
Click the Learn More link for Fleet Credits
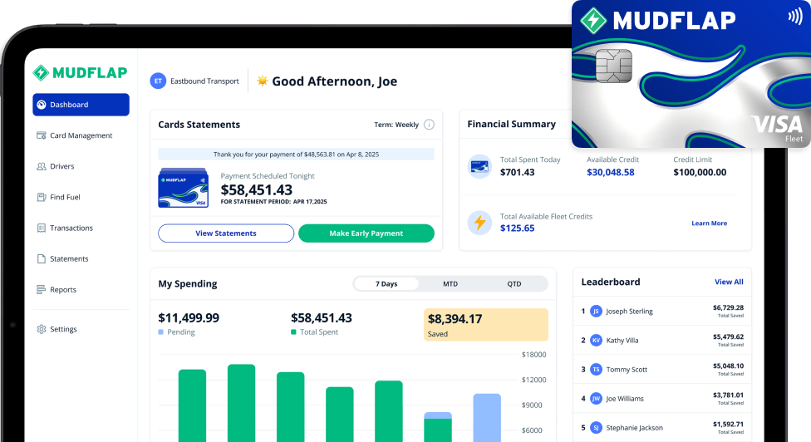tap(709, 223)
